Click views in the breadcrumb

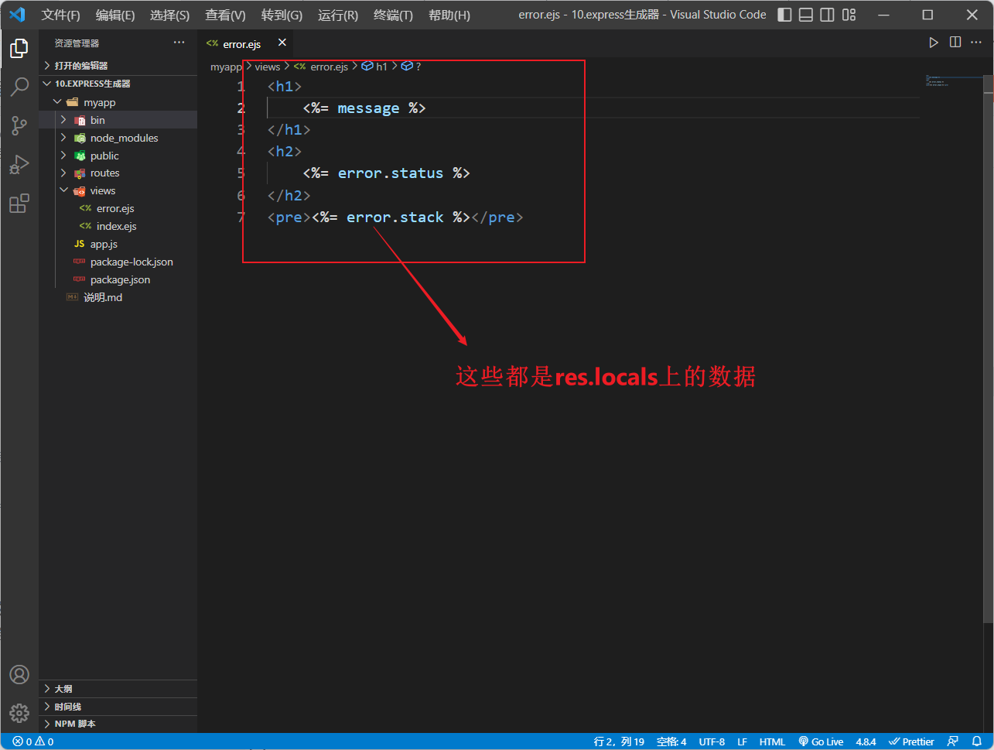click(268, 67)
